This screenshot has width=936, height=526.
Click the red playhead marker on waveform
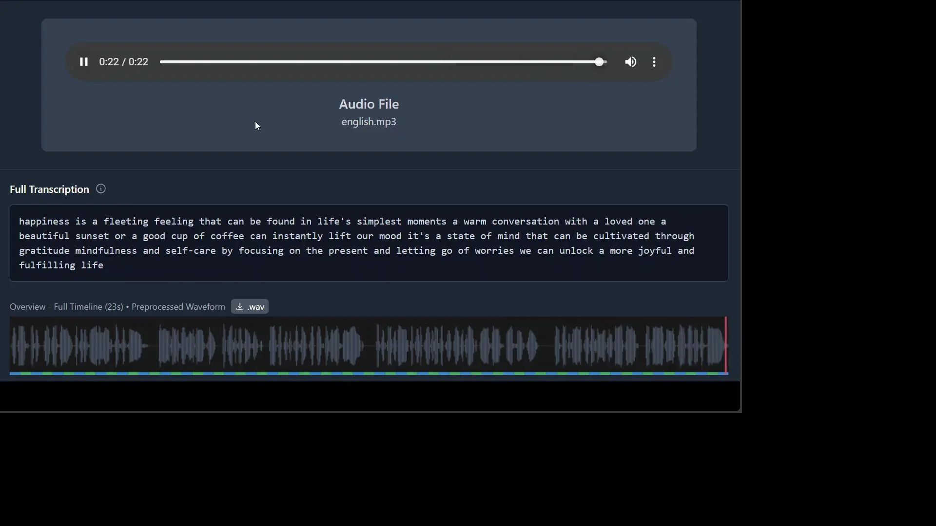(x=726, y=345)
